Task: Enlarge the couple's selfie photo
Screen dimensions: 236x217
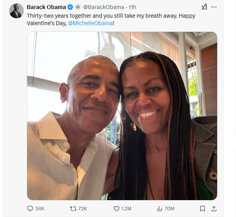Action: tap(122, 116)
